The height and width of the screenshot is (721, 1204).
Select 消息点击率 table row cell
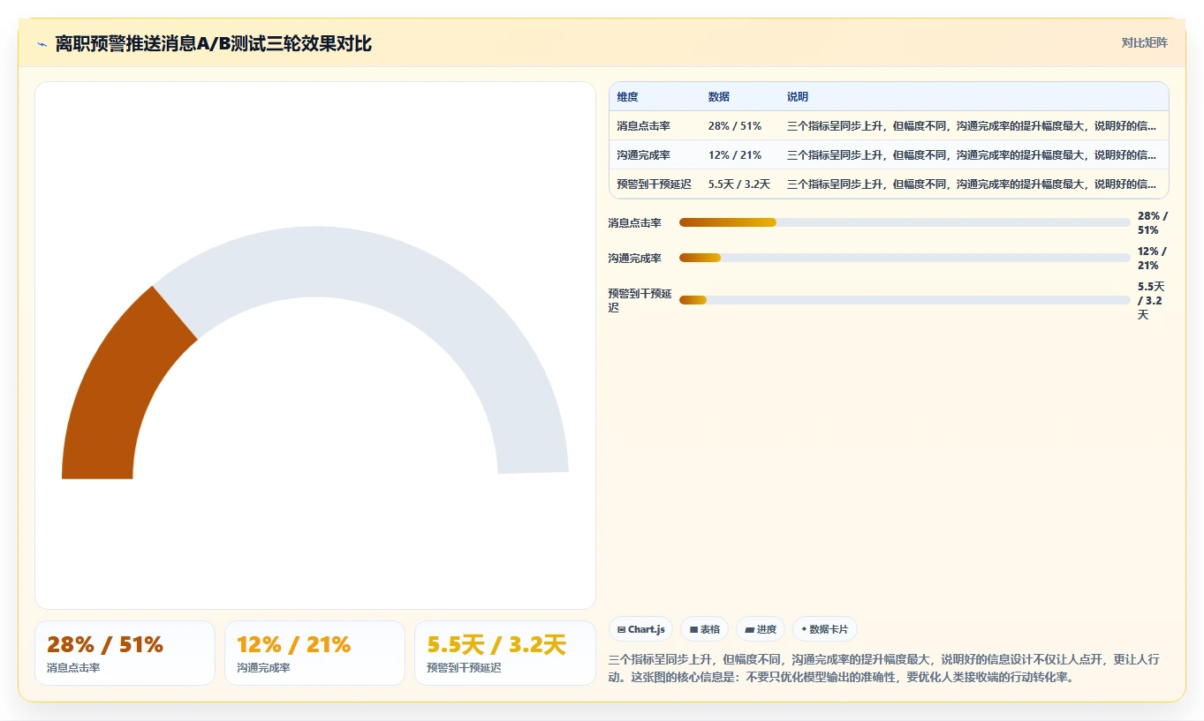tap(655, 126)
